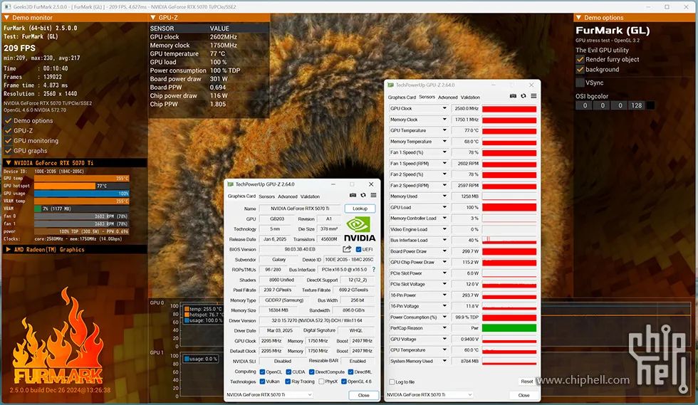The height and width of the screenshot is (405, 698).
Task: Expand the AMD Radeon(TM) Graphics section
Action: (8, 250)
